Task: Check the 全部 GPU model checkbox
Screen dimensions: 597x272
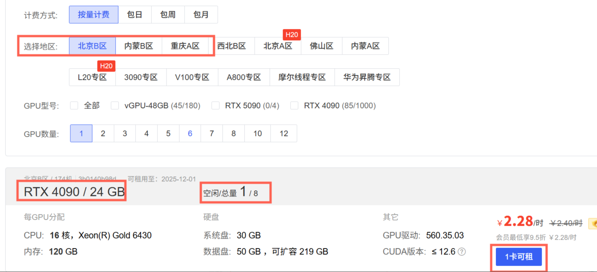Action: click(74, 105)
